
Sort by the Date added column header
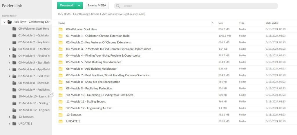pos(272,23)
